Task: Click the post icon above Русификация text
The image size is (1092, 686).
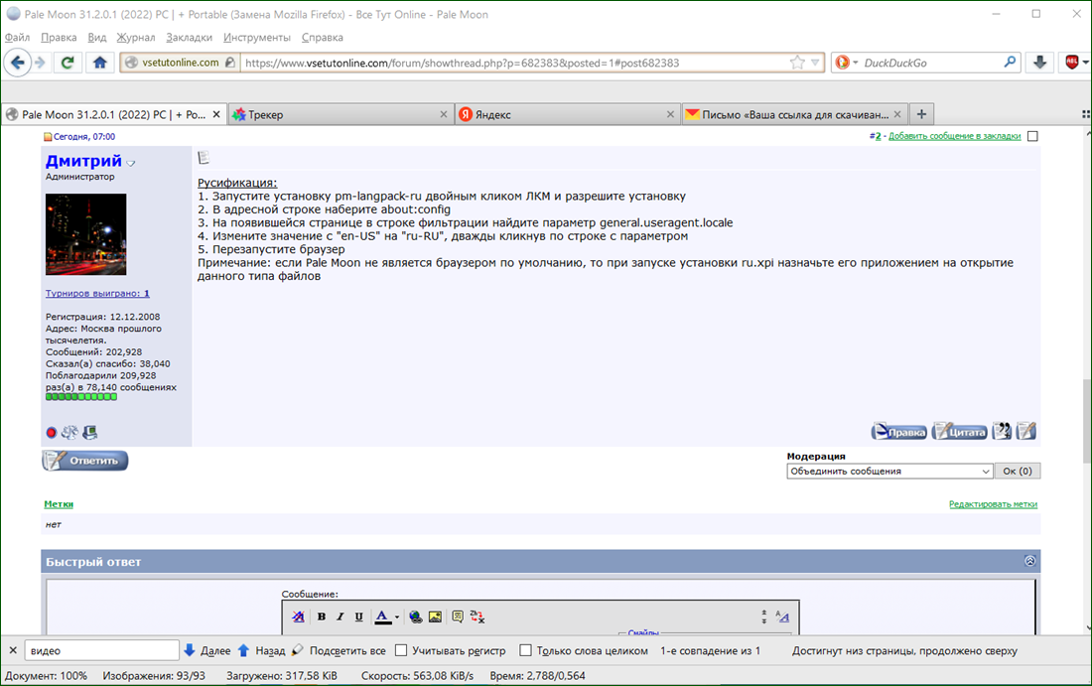Action: pos(204,158)
